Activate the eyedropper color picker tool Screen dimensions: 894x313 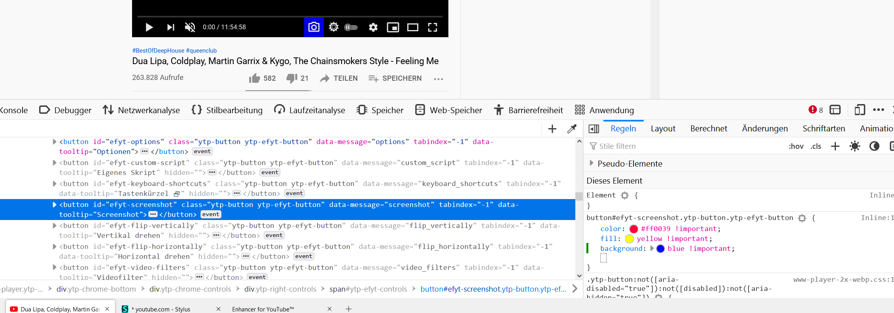click(572, 129)
